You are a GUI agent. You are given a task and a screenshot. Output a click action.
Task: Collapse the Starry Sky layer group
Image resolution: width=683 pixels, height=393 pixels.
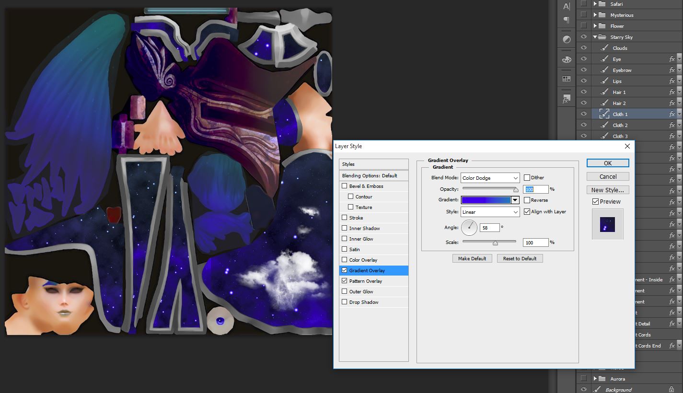click(595, 37)
